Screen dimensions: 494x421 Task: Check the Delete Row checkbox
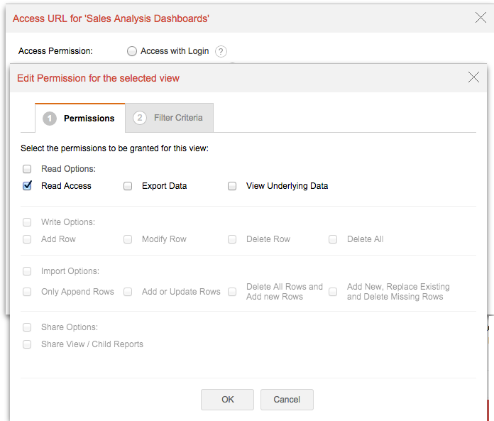click(232, 239)
